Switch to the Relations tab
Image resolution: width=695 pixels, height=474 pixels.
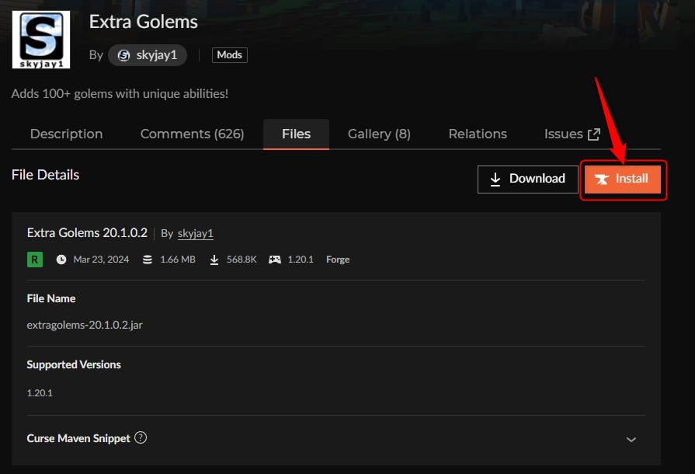(478, 134)
